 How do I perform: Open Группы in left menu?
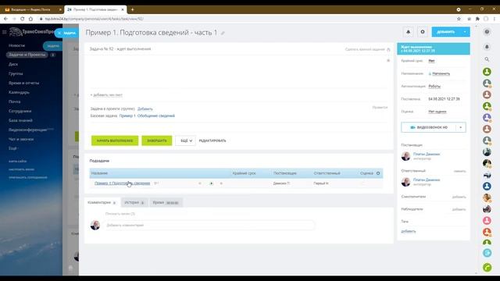pyautogui.click(x=16, y=73)
